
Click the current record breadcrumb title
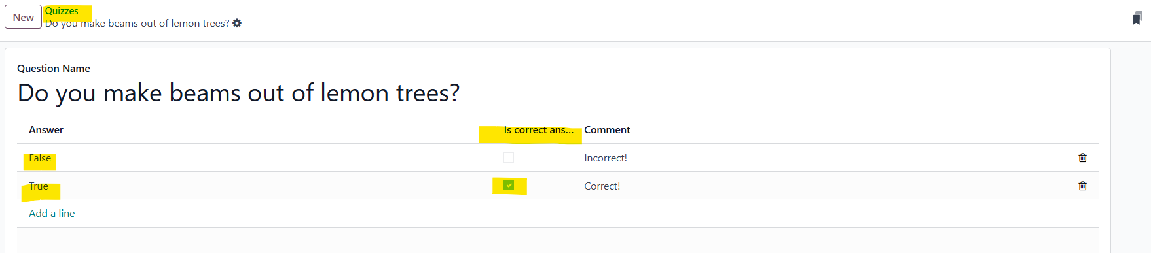tap(137, 24)
